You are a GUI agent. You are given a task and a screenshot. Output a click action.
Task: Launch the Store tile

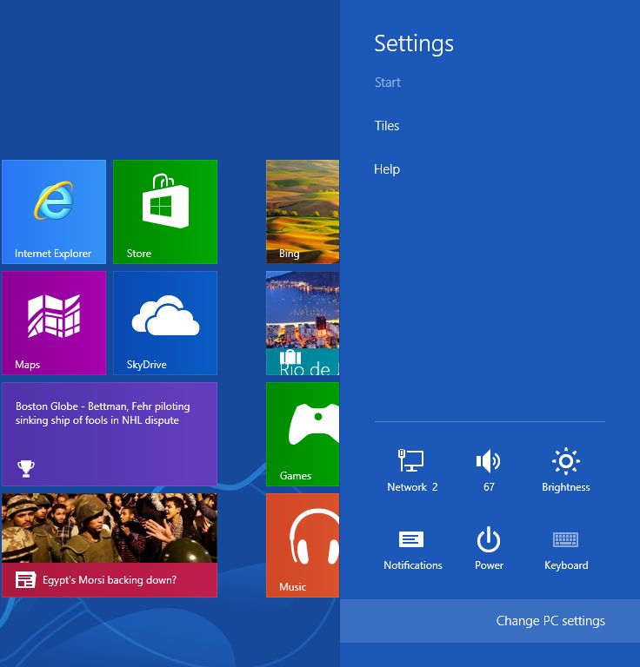[165, 212]
